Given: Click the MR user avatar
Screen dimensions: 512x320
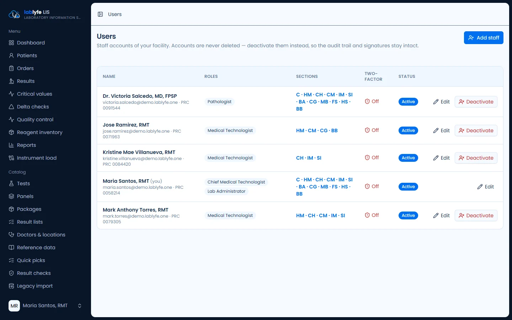Looking at the screenshot, I should pos(14,306).
